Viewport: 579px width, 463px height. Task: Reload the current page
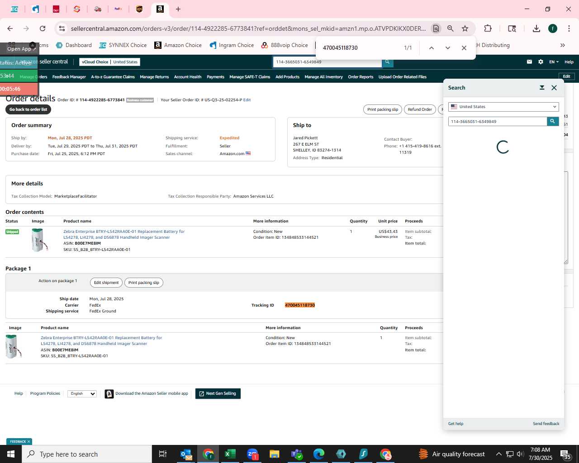[x=43, y=28]
